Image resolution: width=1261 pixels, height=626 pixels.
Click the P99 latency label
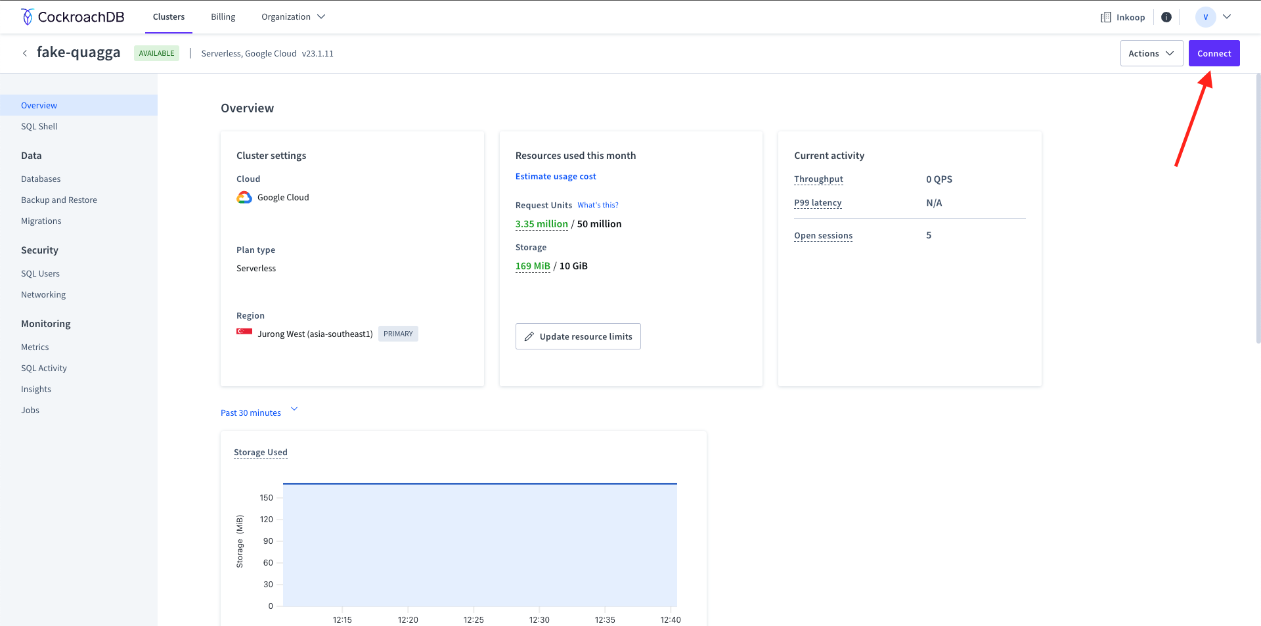coord(818,202)
